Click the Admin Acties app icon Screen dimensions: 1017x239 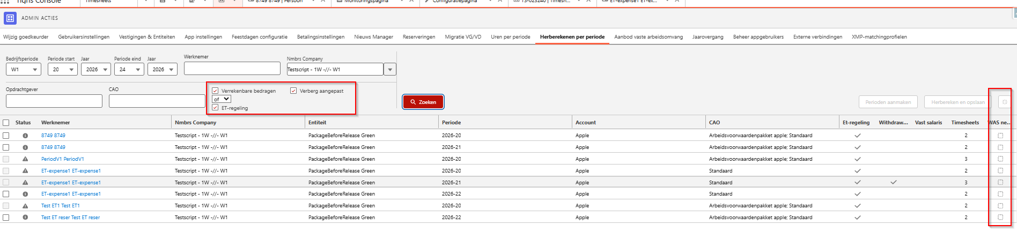coord(10,18)
